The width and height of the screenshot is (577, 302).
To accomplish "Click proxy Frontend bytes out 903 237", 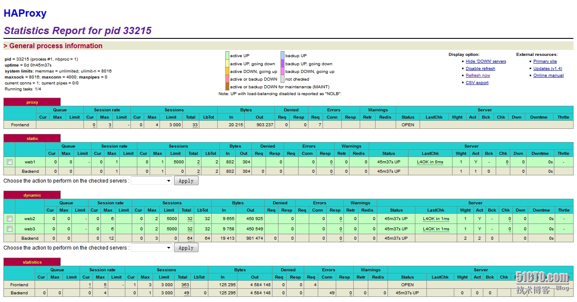I will coord(264,125).
